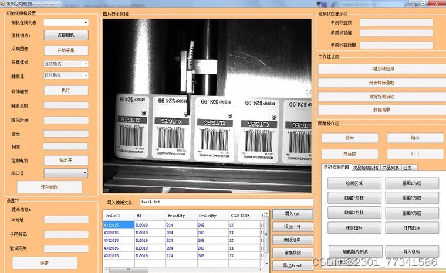Click the 执行 software trigger button
Image resolution: width=446 pixels, height=273 pixels.
pyautogui.click(x=66, y=90)
